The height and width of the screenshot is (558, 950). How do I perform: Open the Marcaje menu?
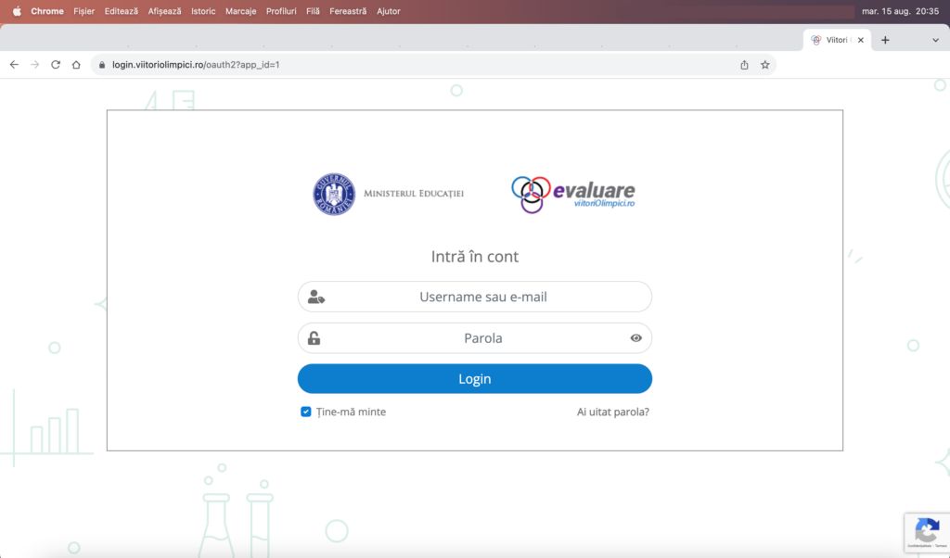click(240, 11)
